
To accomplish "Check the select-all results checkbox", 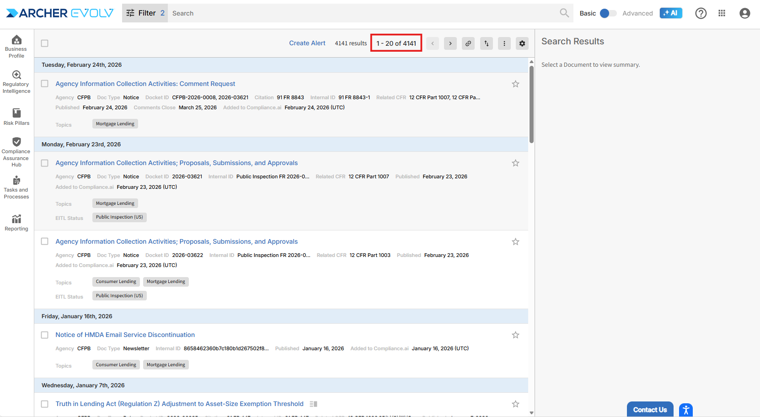I will click(45, 43).
